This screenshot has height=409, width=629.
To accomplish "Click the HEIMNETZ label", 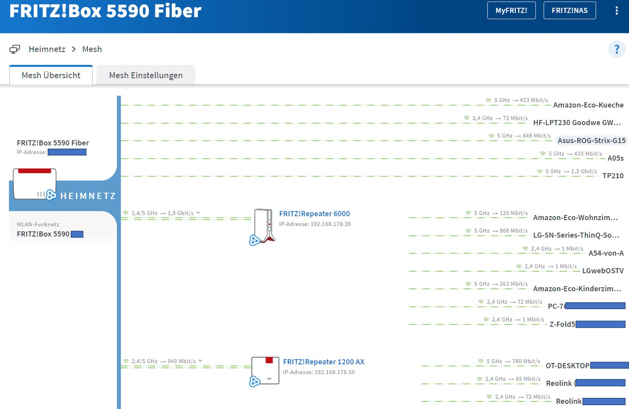I will tap(88, 196).
